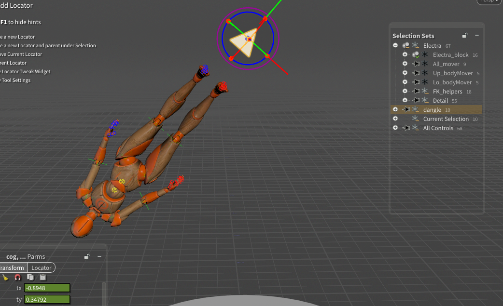Toggle the All Controls pin icon
This screenshot has width=503, height=306.
(x=406, y=128)
